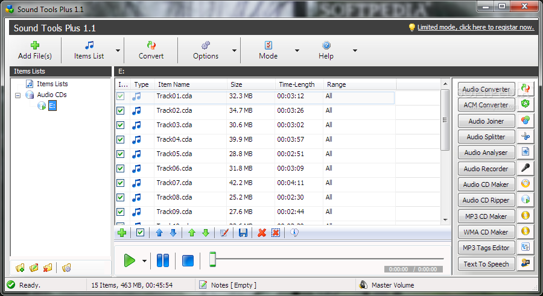Image resolution: width=543 pixels, height=296 pixels.
Task: Click the Audio Joiner button
Action: 486,121
